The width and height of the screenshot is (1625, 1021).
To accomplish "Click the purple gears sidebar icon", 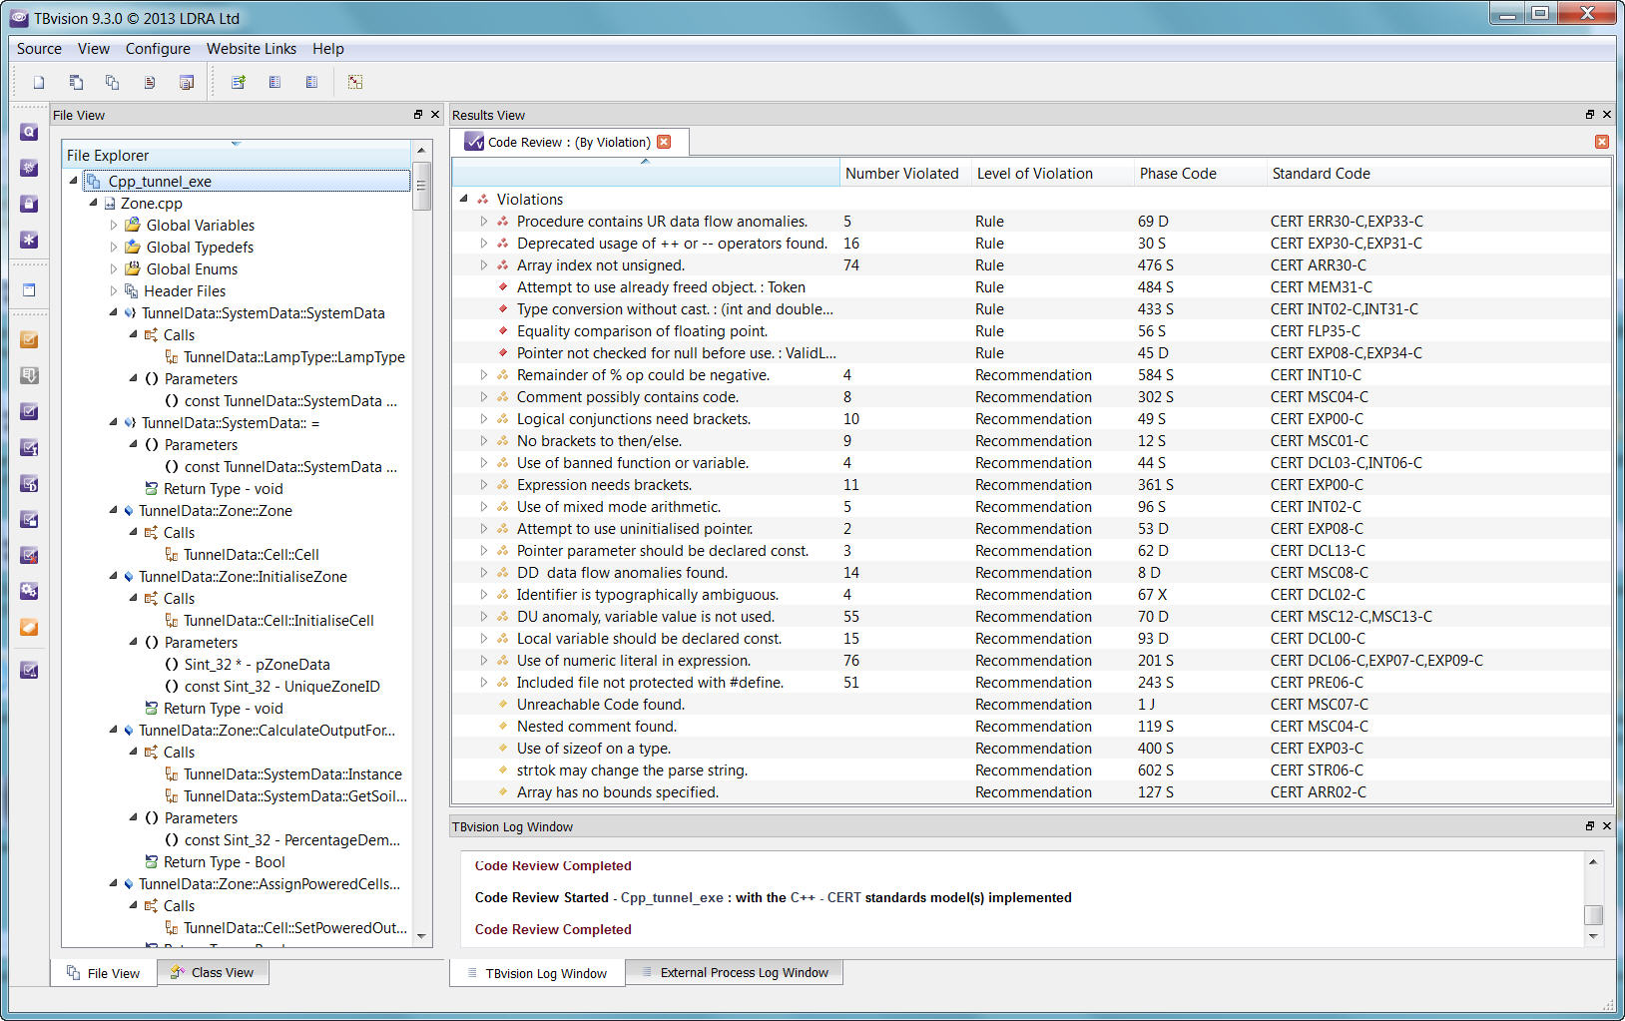I will [x=29, y=591].
